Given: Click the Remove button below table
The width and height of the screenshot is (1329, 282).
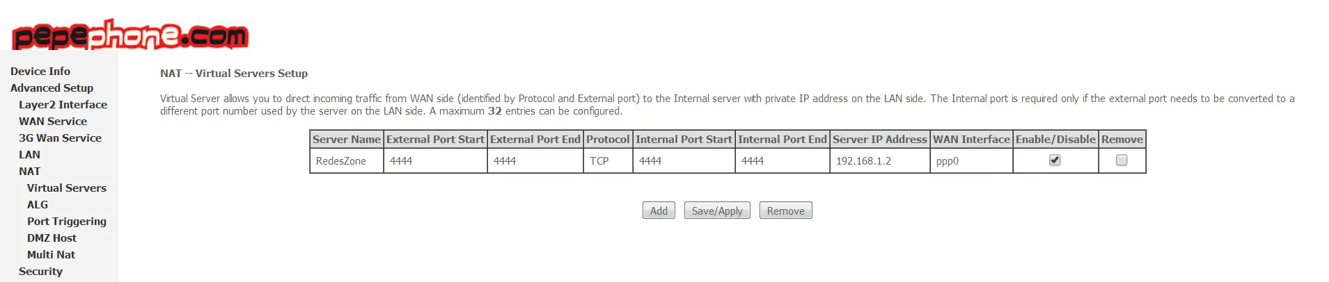Looking at the screenshot, I should pos(785,210).
